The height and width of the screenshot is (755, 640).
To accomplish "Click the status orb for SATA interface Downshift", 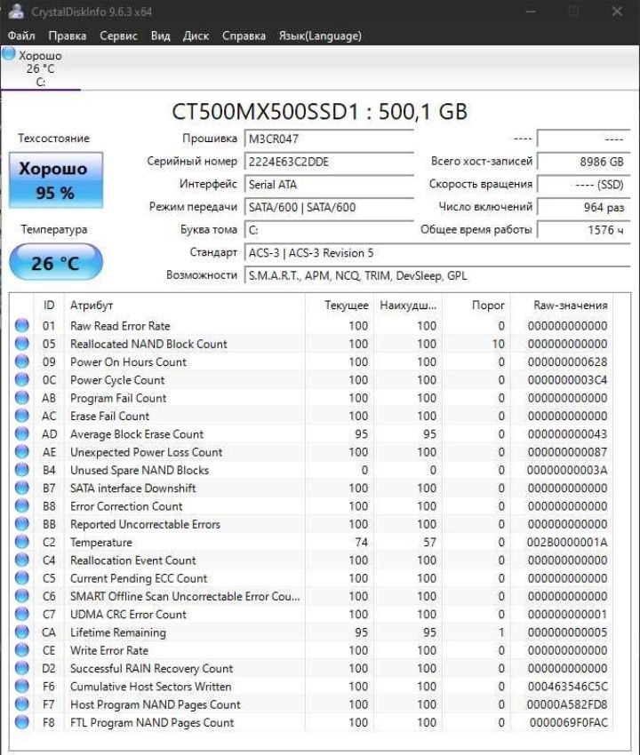I will [x=21, y=488].
